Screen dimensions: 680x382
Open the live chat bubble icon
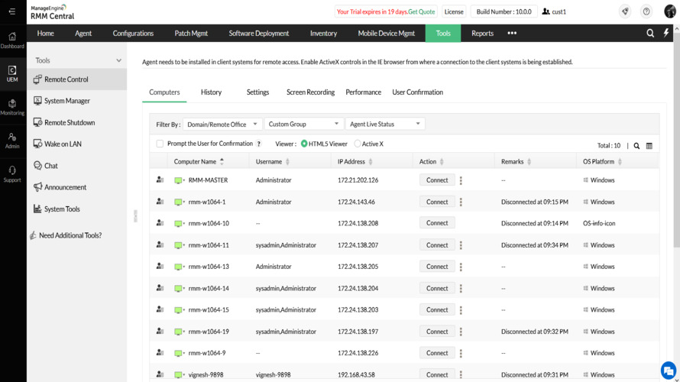(668, 370)
